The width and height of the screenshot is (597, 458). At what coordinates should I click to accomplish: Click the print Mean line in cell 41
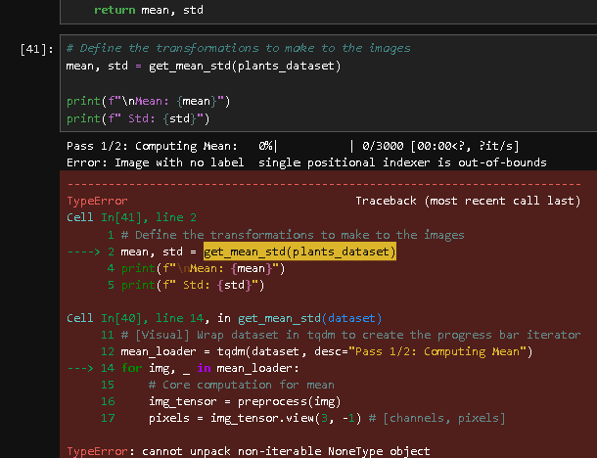(149, 101)
